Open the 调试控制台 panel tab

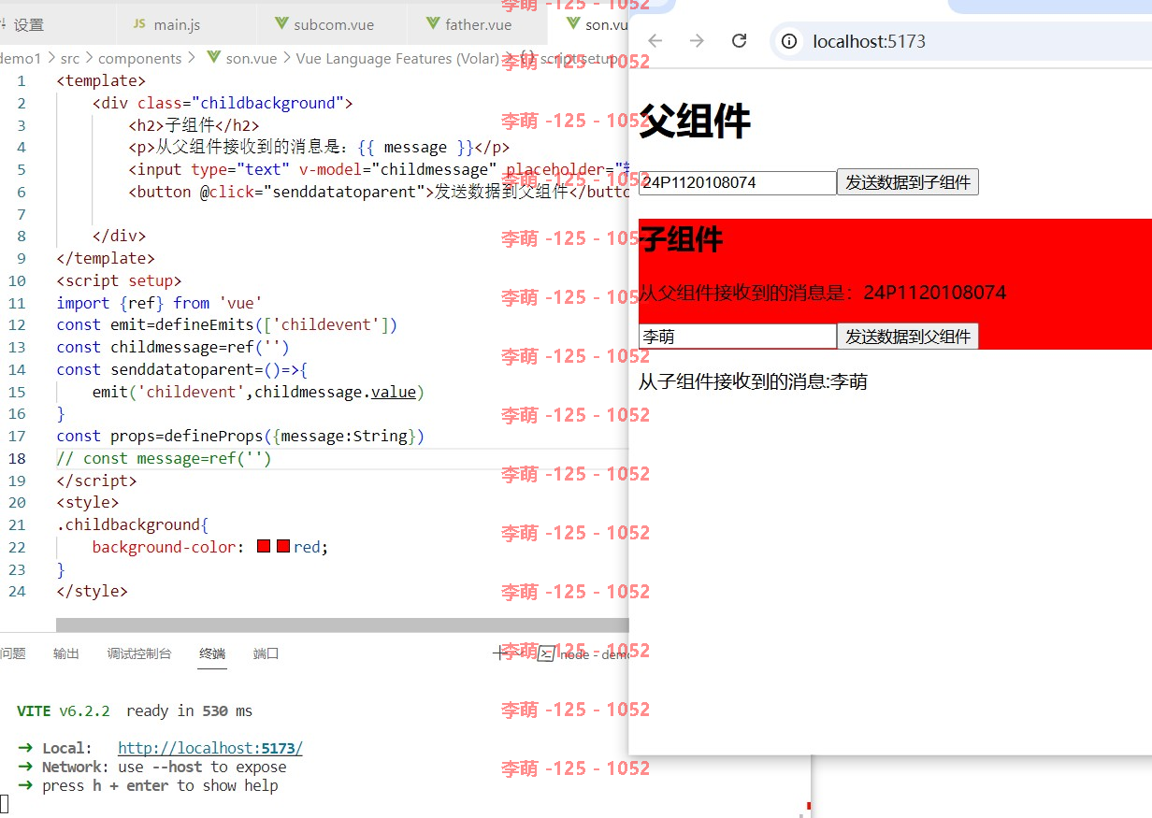pyautogui.click(x=139, y=653)
